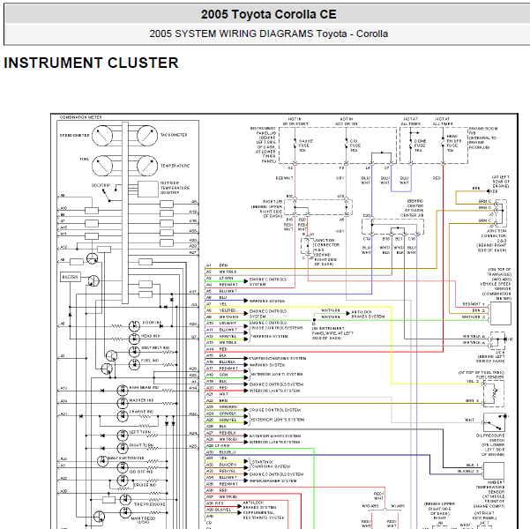Click the "SPEEDOMETER" label
This screenshot has width=530, height=529.
[x=74, y=136]
